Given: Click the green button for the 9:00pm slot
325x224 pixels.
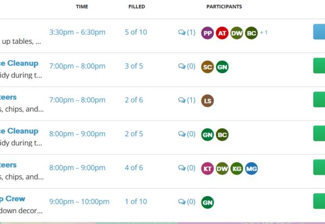Looking at the screenshot, I should pyautogui.click(x=319, y=201).
